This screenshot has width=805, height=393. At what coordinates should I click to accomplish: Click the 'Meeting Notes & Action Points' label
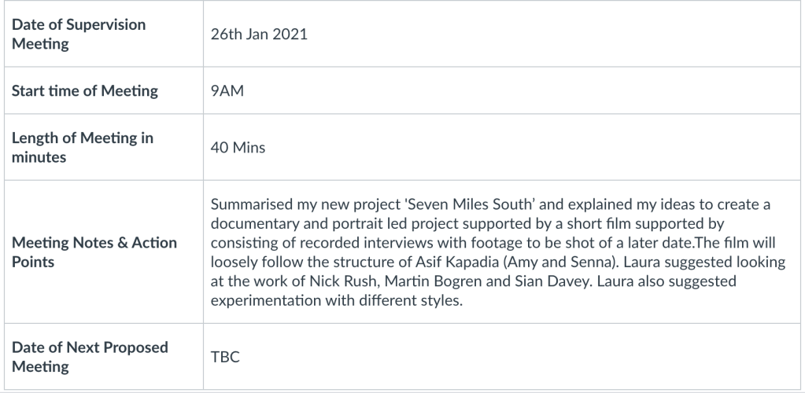[94, 252]
